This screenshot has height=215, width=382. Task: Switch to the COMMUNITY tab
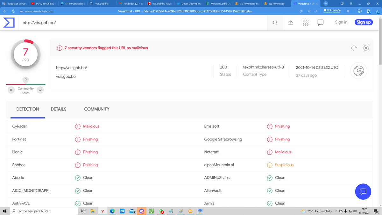coord(97,109)
